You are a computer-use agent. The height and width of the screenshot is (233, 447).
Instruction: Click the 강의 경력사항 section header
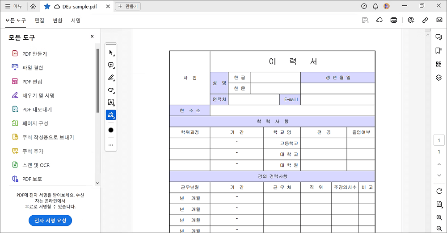[272, 176]
